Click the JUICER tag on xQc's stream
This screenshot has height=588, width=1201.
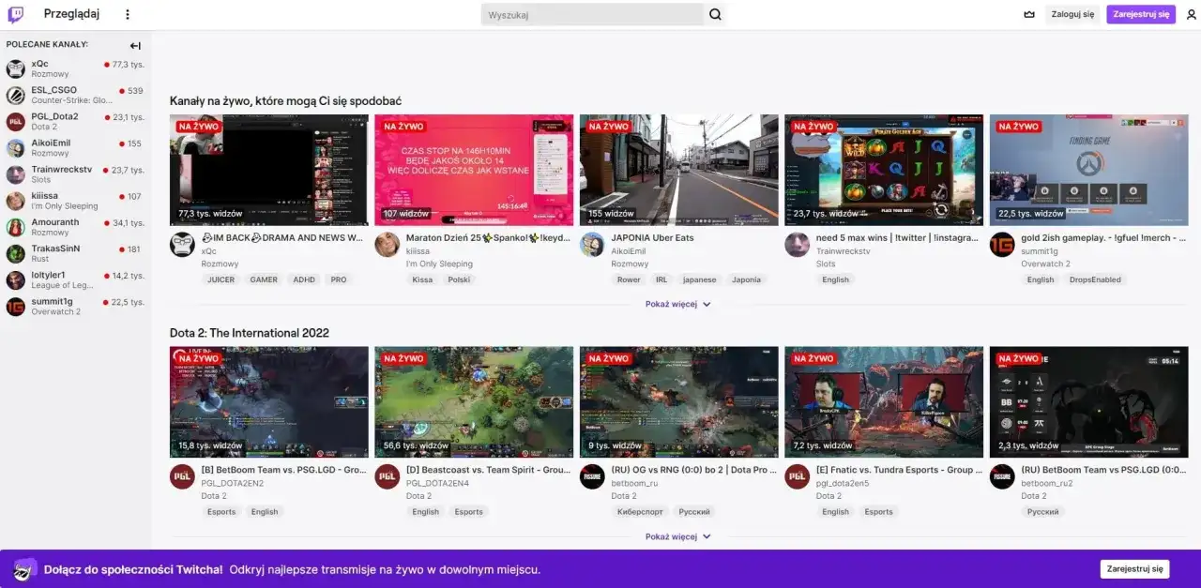pyautogui.click(x=221, y=279)
